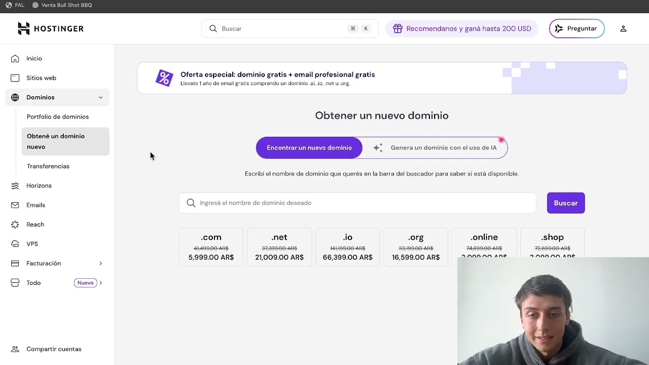
Task: Select the Encontrar un nuevo dominio tab
Action: click(x=309, y=148)
